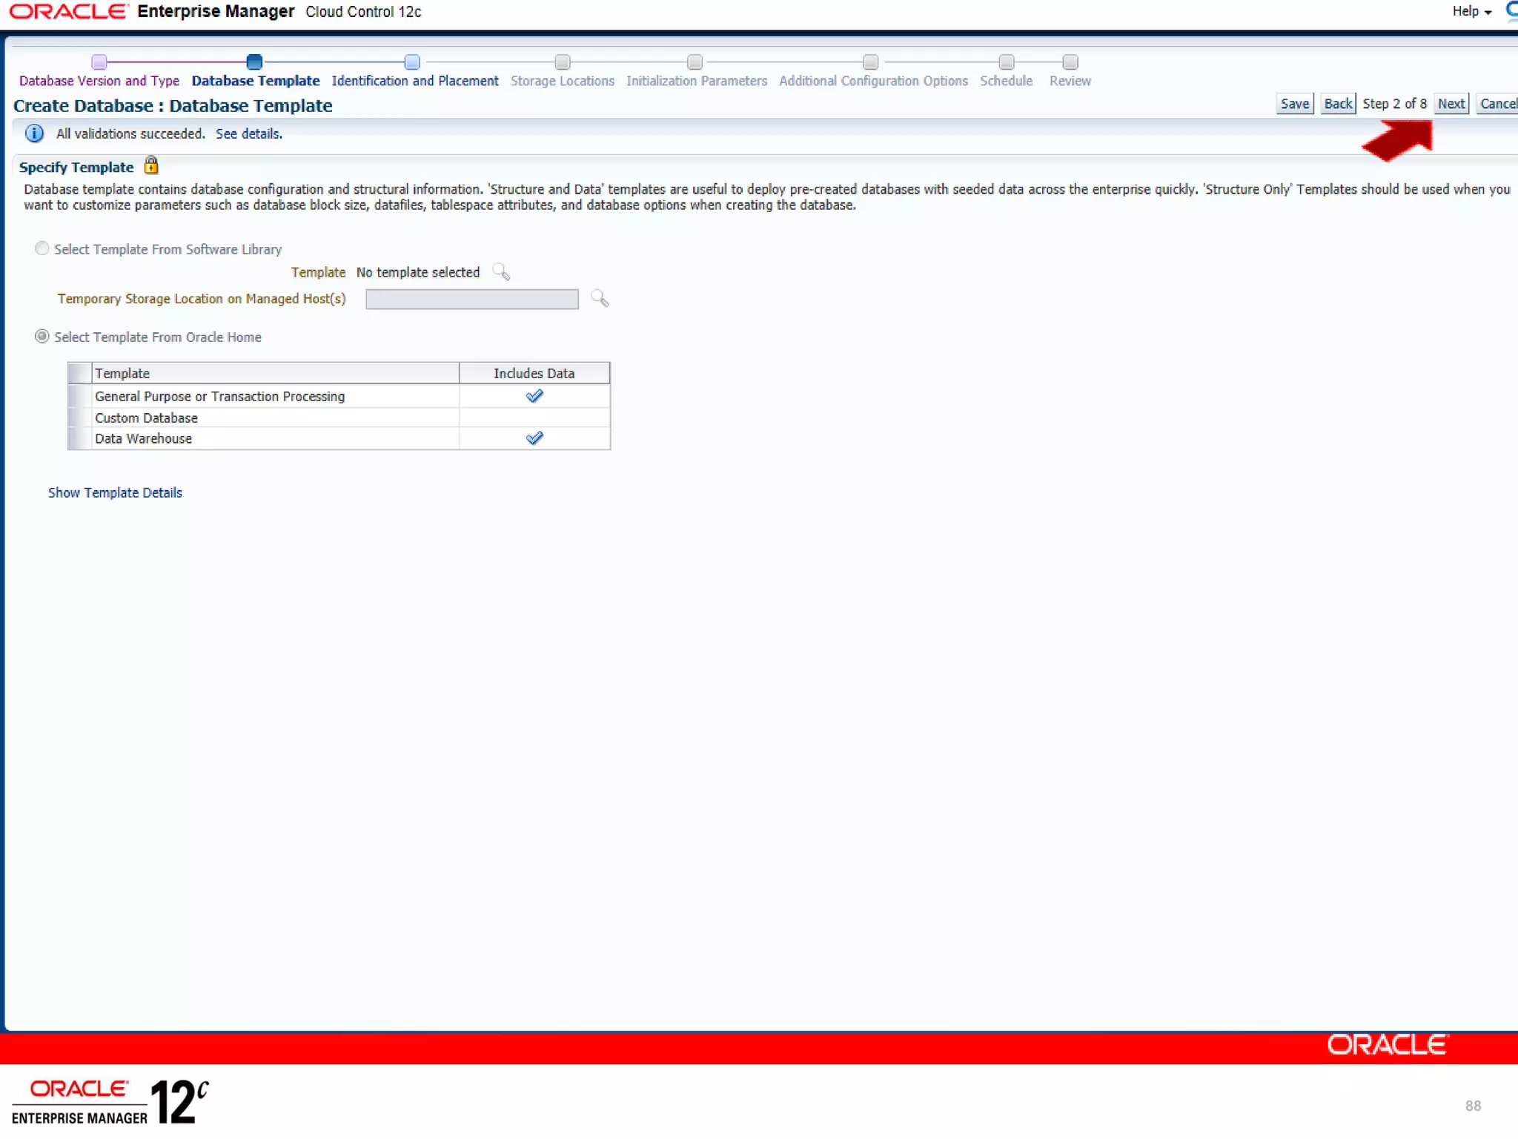Click the lock icon next to Specify Template
The width and height of the screenshot is (1518, 1139).
pyautogui.click(x=151, y=165)
